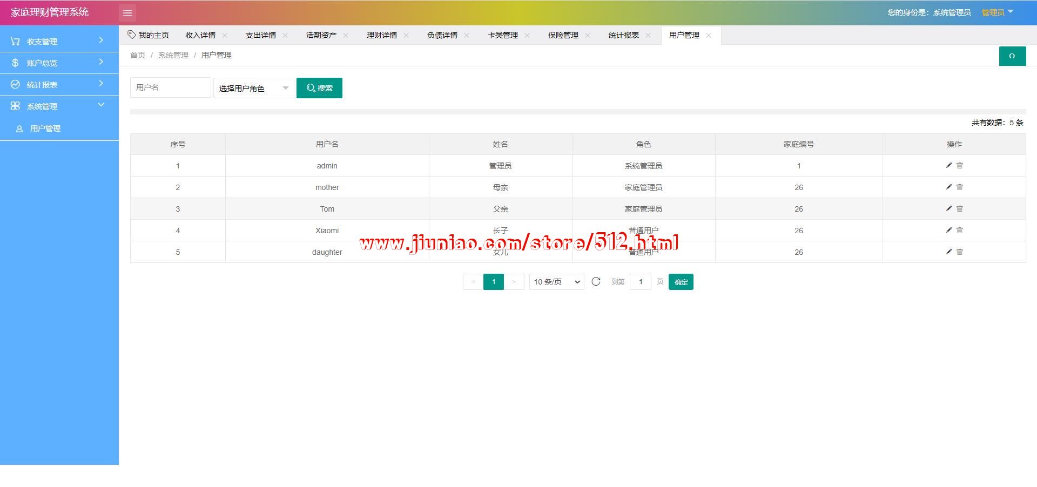Screen dimensions: 1037x487
Task: Click the pagination refresh icon
Action: (x=596, y=282)
